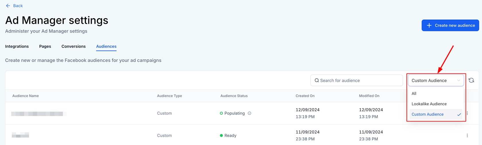Refresh the audience list
This screenshot has width=482, height=145.
[471, 80]
